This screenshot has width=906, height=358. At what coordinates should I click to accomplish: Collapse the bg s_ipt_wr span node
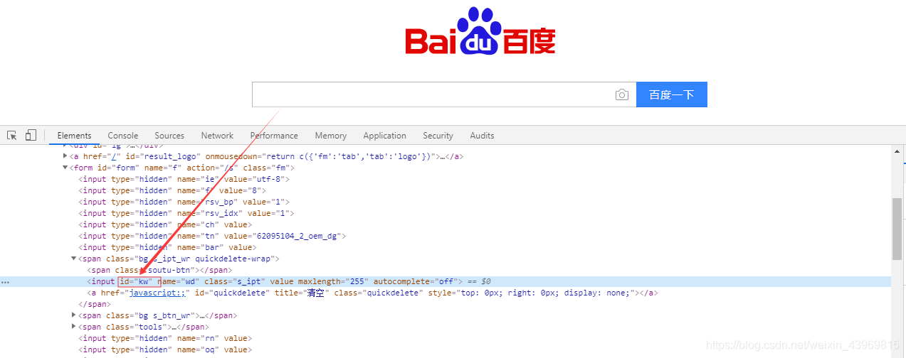pos(74,259)
